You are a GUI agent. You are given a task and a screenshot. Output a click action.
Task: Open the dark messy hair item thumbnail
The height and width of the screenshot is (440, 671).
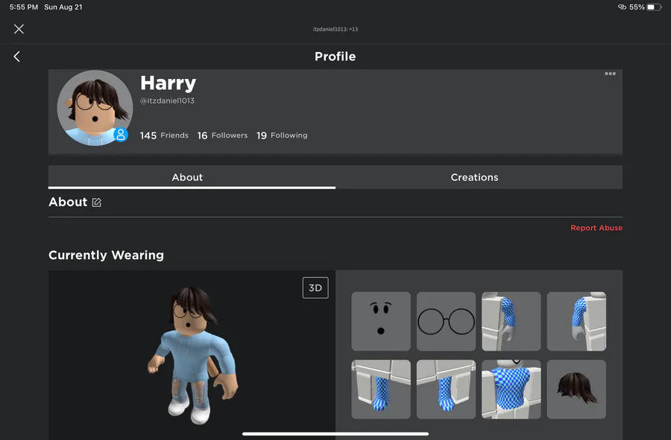pos(576,389)
